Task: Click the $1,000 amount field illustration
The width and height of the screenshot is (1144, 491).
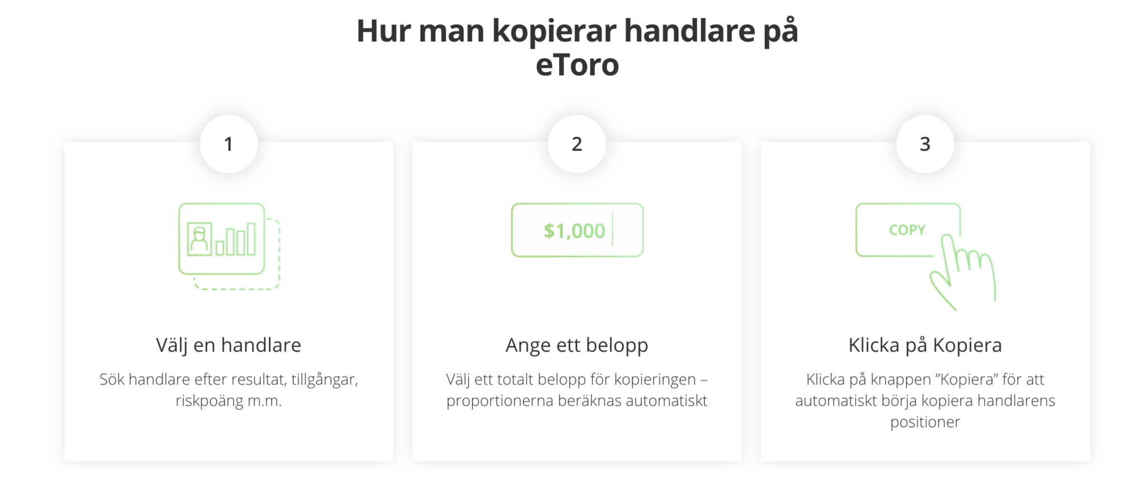Action: [x=577, y=230]
